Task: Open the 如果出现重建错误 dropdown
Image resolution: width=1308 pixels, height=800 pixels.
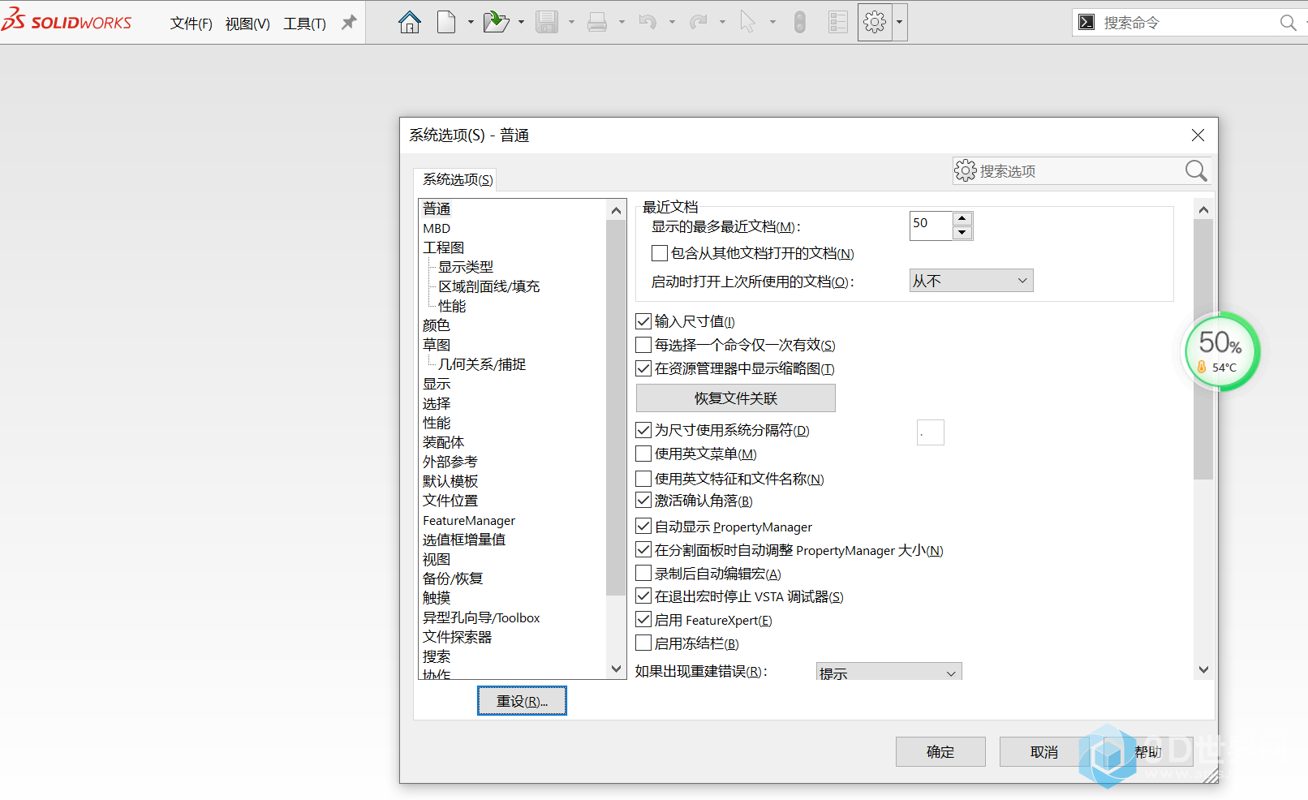Action: 888,672
